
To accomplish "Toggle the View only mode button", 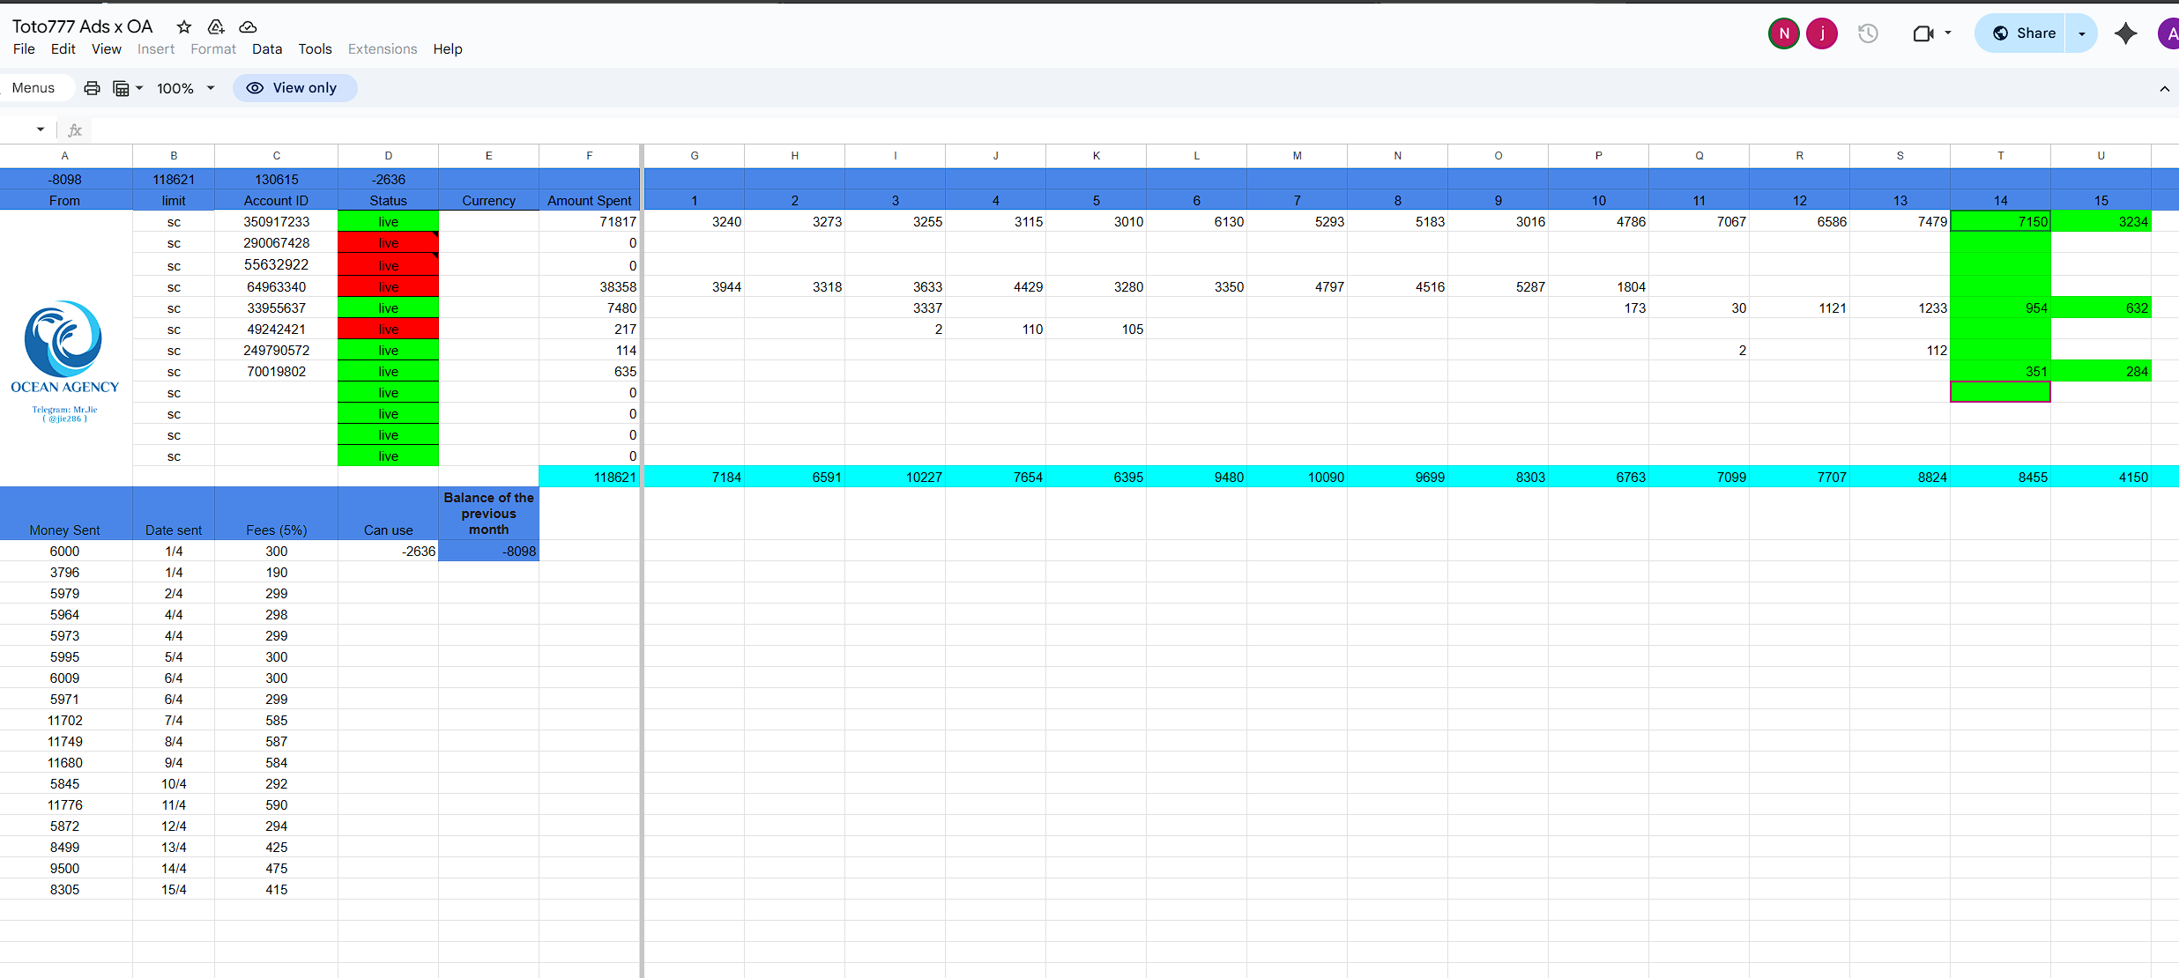I will 294,88.
